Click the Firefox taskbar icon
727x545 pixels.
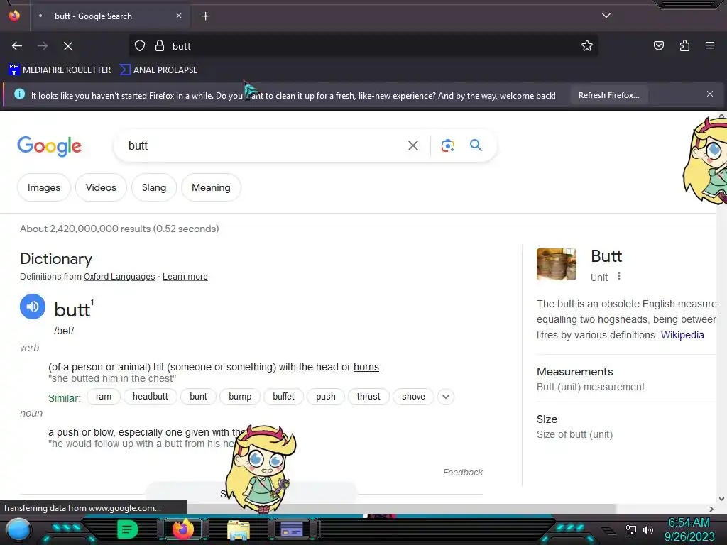pos(182,529)
